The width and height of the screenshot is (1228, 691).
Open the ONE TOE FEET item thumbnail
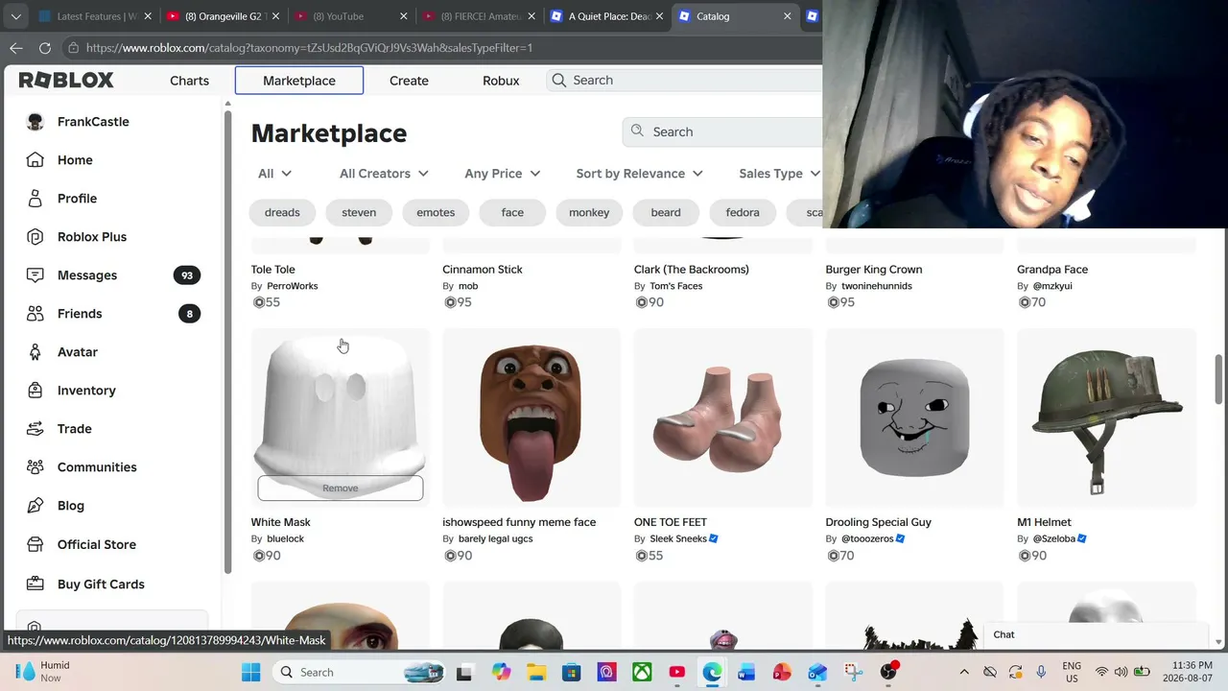click(x=723, y=417)
